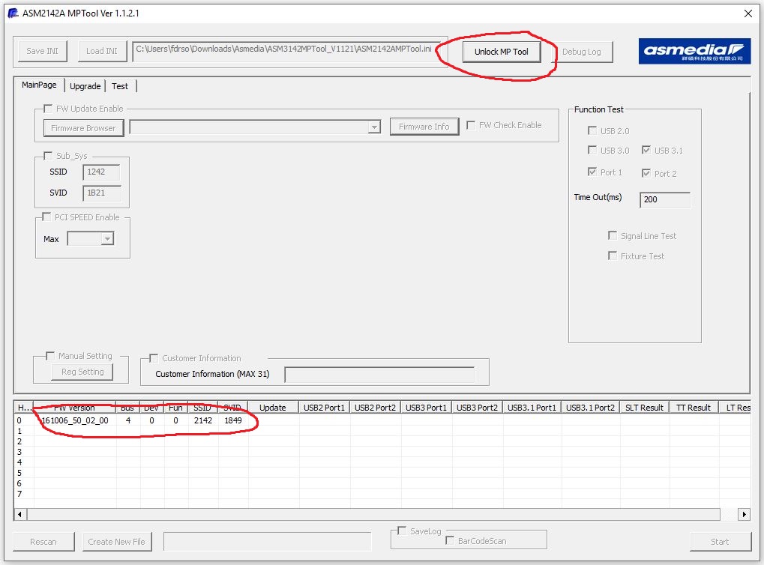Click the SVID value 1849 in table
Image resolution: width=764 pixels, height=565 pixels.
tap(233, 420)
